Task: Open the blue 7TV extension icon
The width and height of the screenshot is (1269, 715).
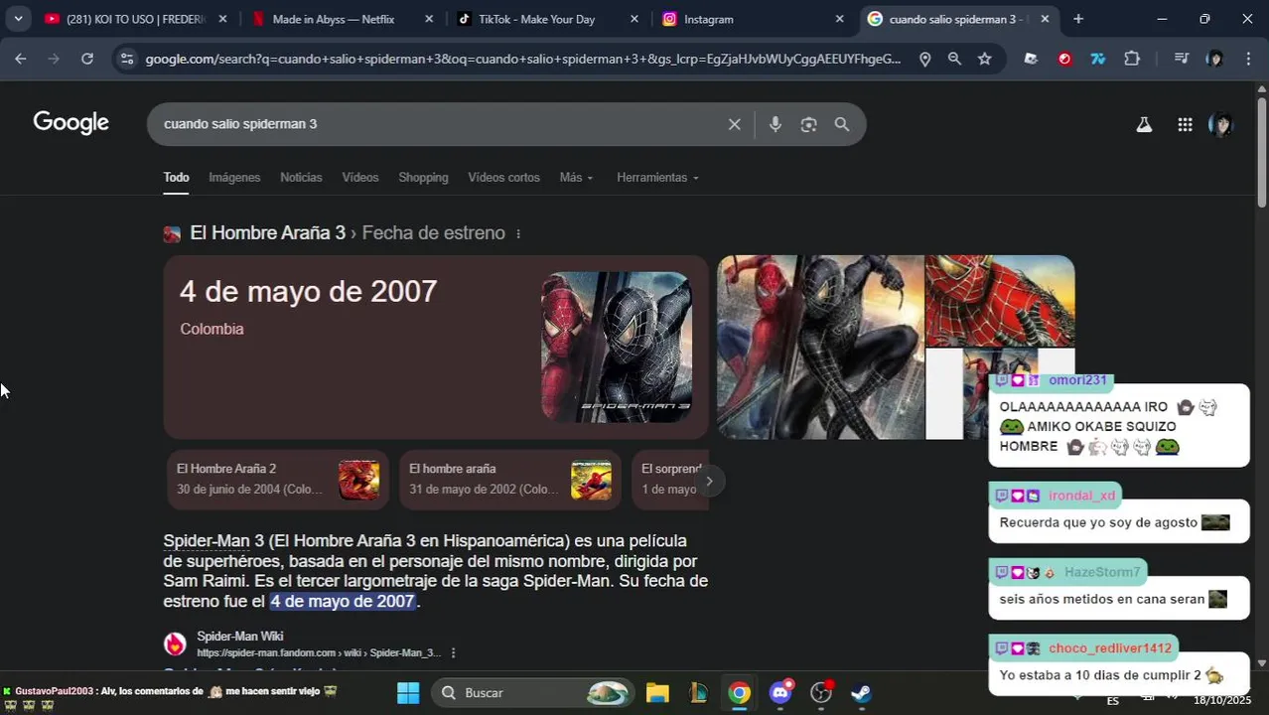Action: [x=1097, y=59]
